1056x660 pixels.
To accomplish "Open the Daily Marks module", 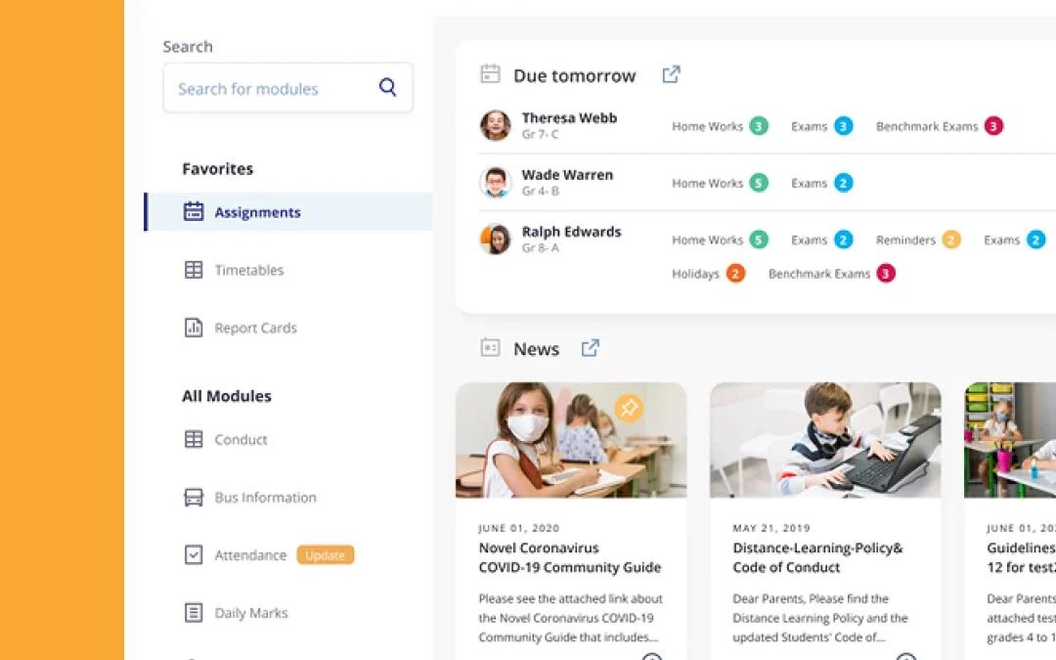I will tap(251, 613).
